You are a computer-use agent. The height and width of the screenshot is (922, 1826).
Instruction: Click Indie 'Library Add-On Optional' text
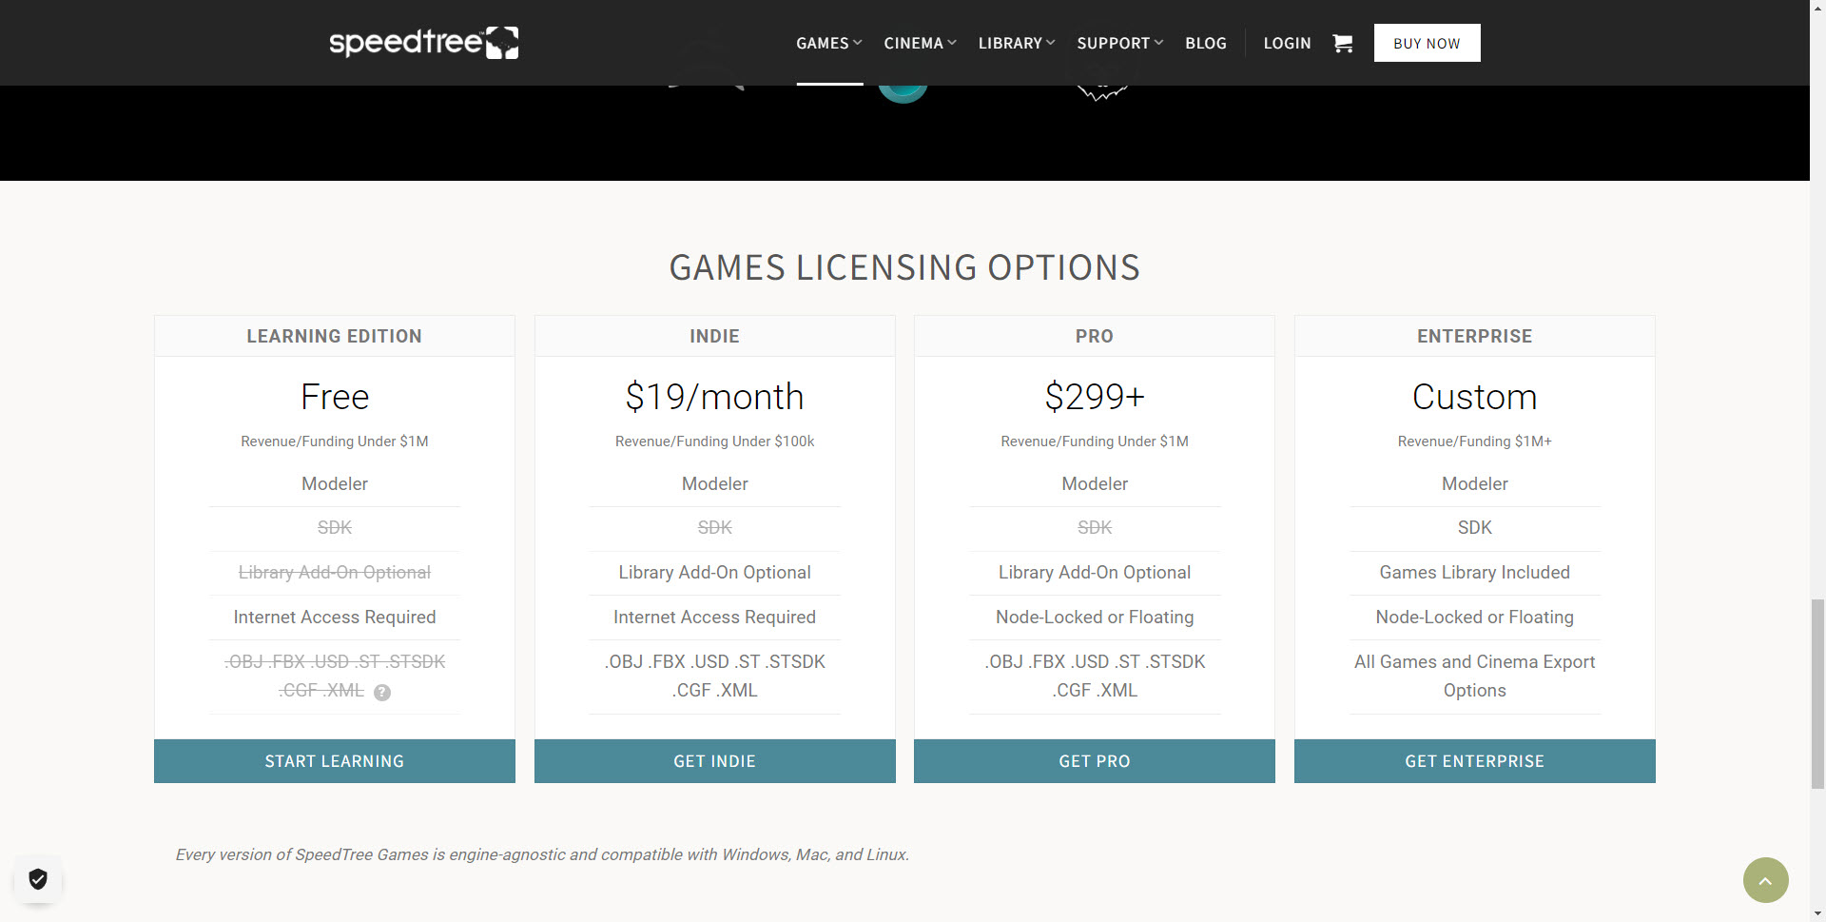click(x=715, y=572)
